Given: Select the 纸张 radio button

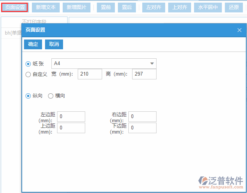Looking at the screenshot, I should 28,64.
